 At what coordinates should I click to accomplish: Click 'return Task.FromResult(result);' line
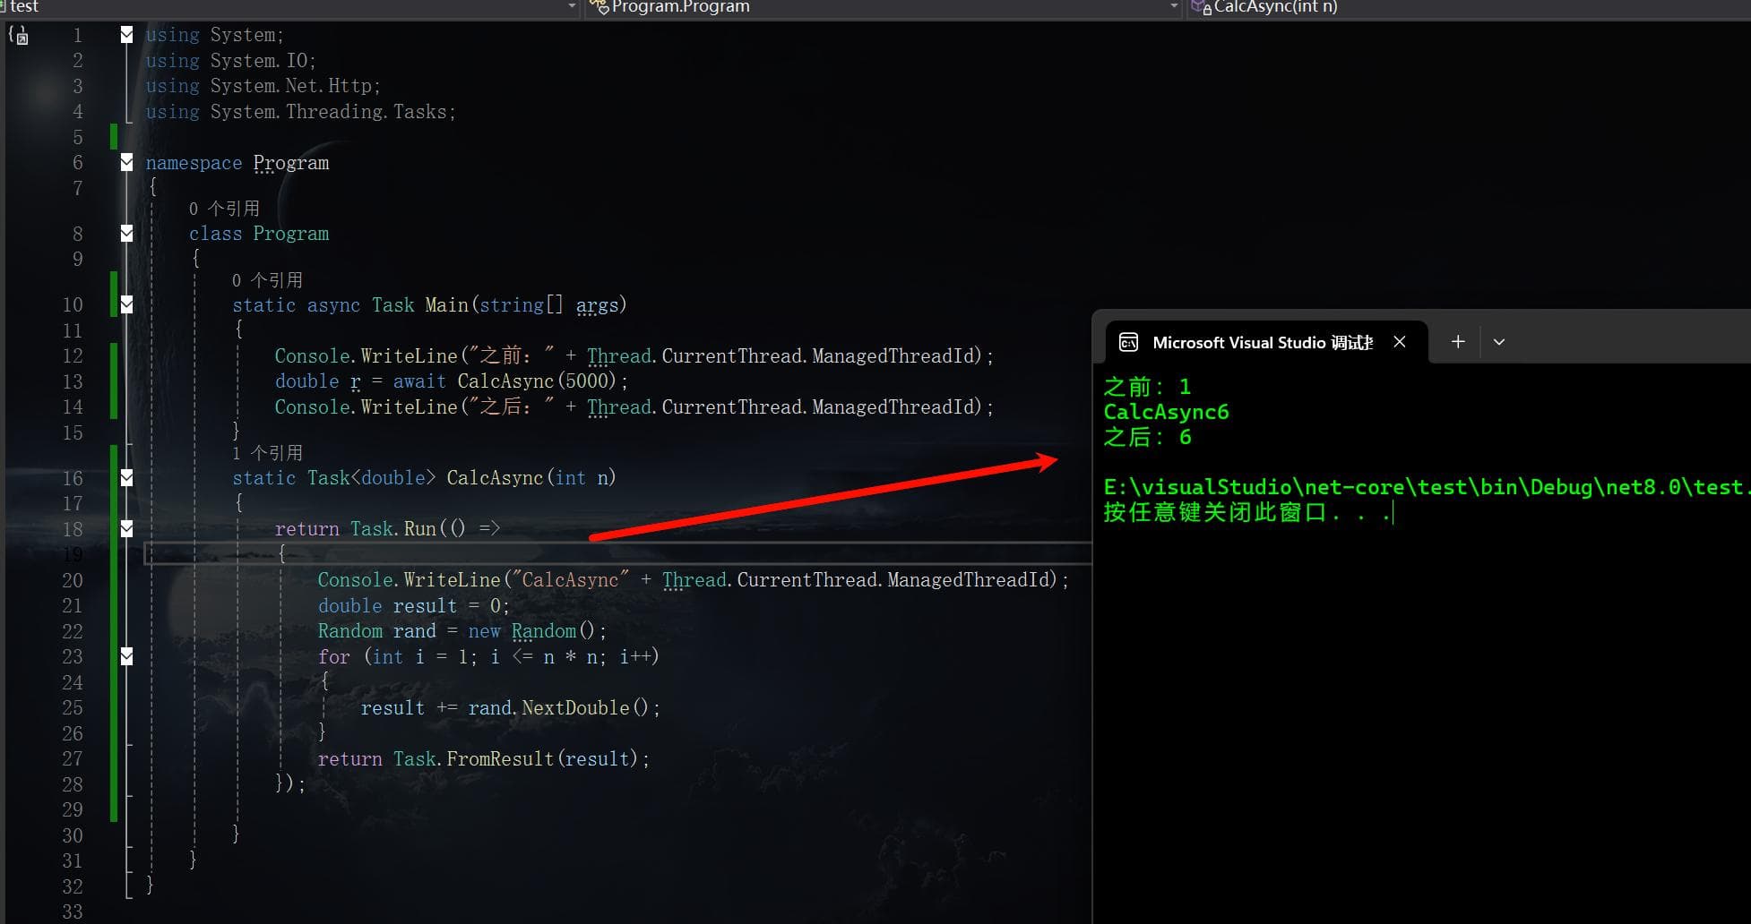[x=483, y=759]
